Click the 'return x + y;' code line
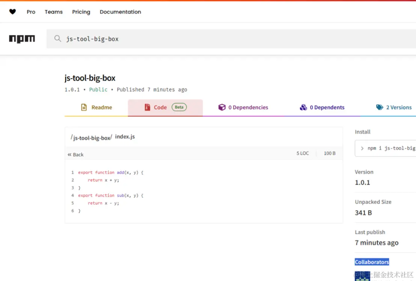The image size is (416, 281). tap(104, 180)
